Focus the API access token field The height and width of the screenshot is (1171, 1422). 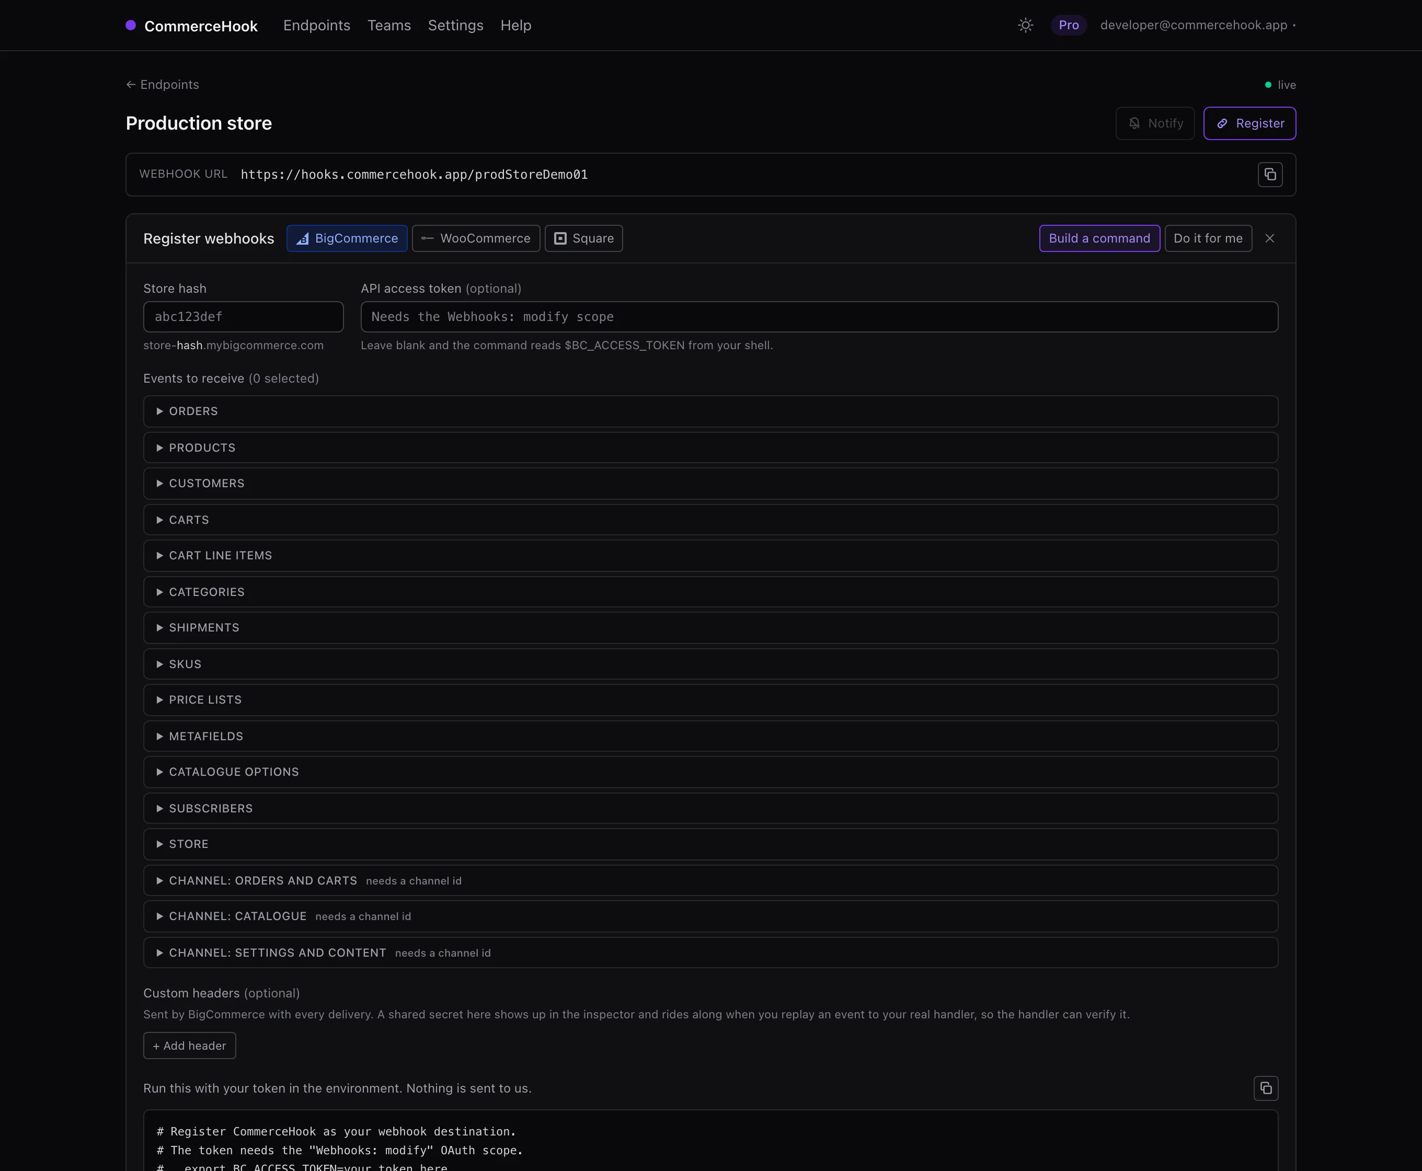click(x=819, y=317)
